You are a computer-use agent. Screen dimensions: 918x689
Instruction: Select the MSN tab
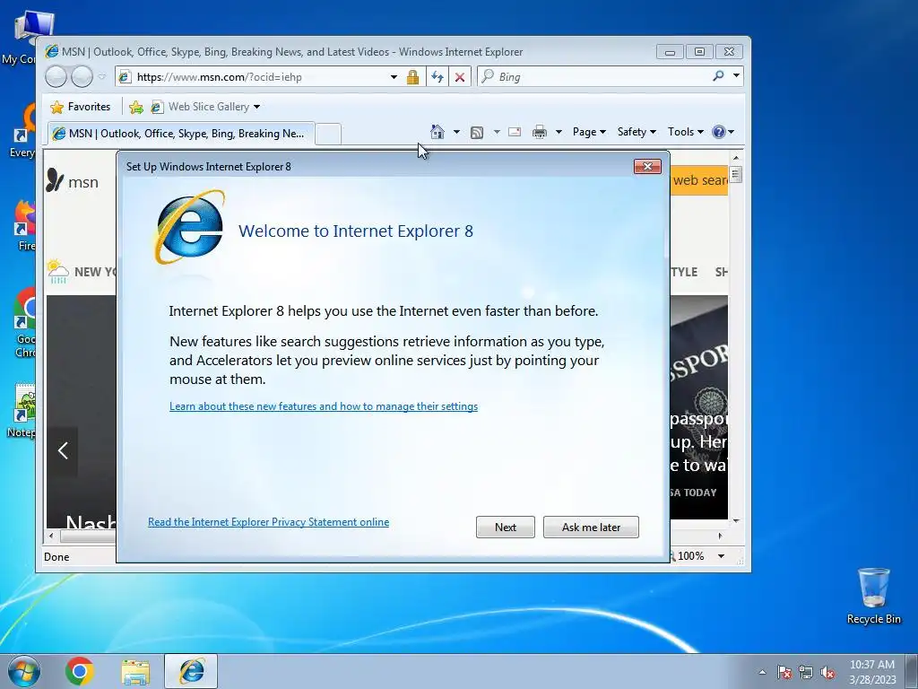click(x=181, y=134)
